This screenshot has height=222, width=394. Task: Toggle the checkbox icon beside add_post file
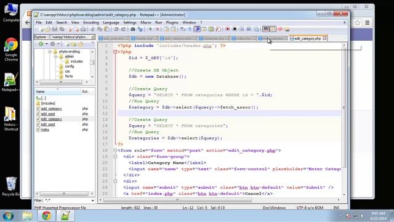tap(38, 113)
